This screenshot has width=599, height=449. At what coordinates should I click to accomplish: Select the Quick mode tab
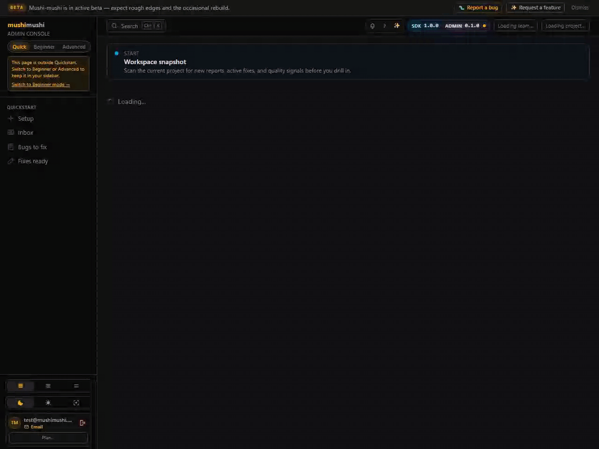tap(20, 47)
